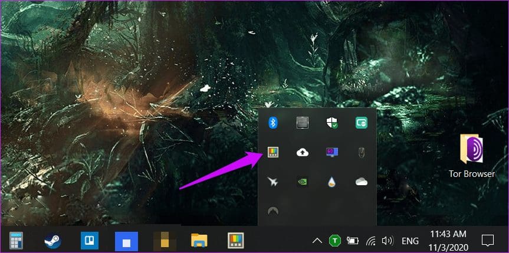Click the pixelated yellow taskbar app
509x253 pixels.
165,241
